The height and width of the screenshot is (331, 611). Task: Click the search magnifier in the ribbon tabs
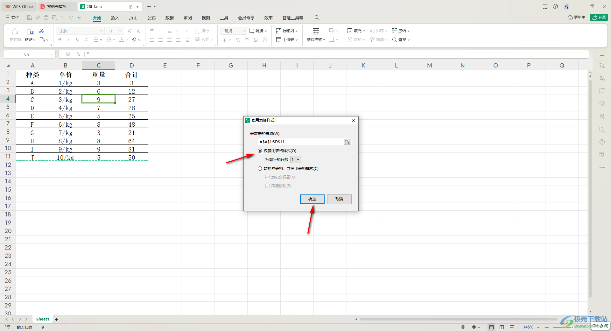pos(317,18)
